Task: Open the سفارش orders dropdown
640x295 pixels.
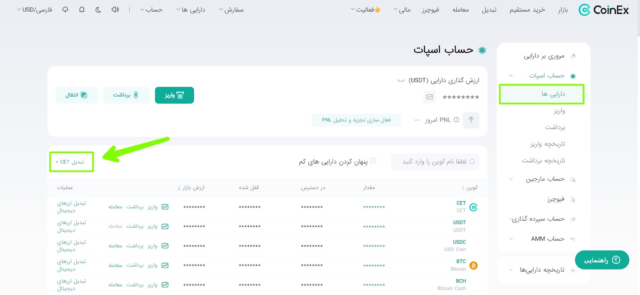Action: click(231, 10)
